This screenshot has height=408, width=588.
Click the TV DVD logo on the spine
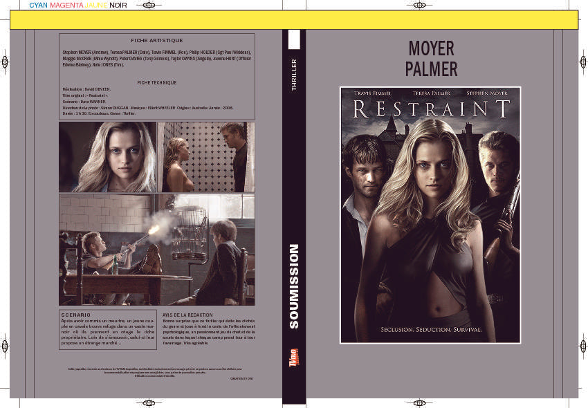click(x=294, y=358)
